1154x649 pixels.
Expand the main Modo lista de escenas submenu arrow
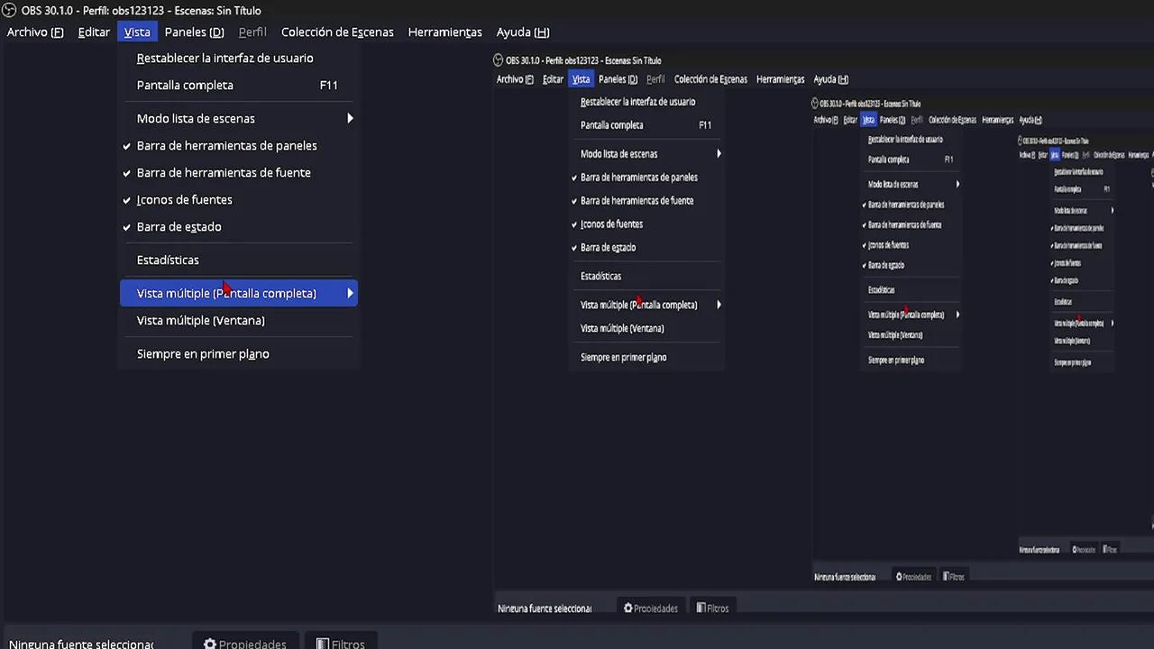[350, 118]
